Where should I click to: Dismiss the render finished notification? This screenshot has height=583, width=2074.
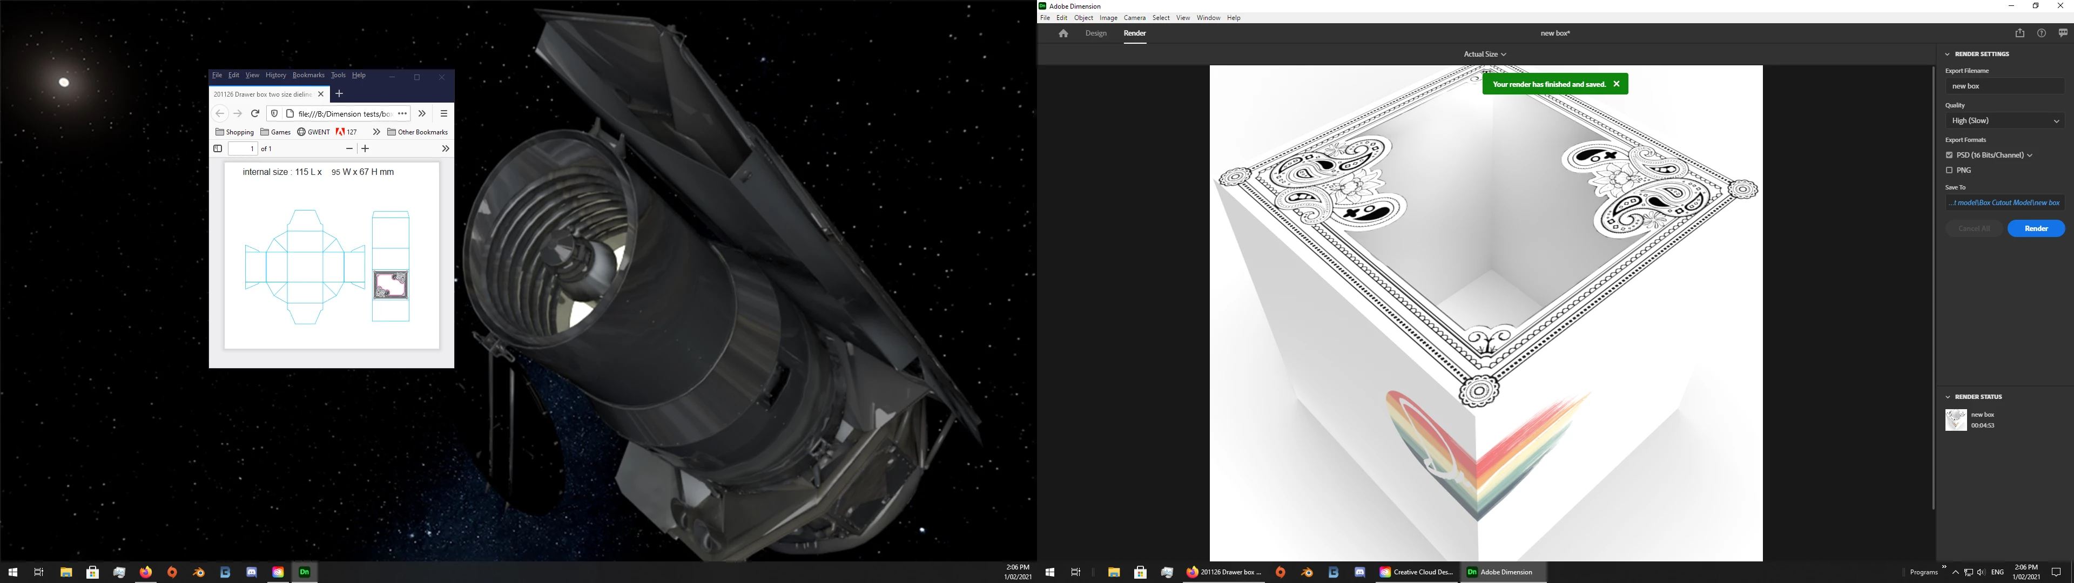click(1616, 84)
